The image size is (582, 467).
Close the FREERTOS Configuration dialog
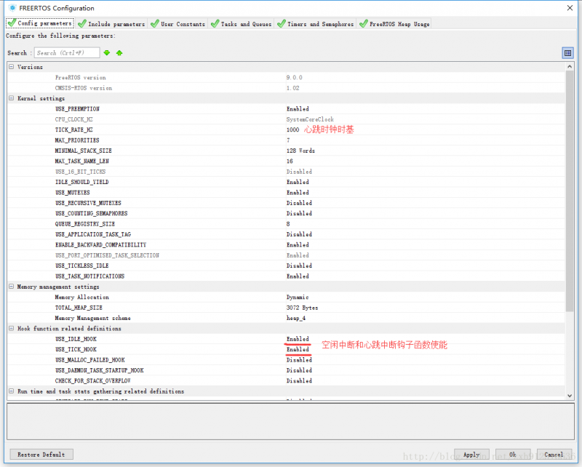570,8
